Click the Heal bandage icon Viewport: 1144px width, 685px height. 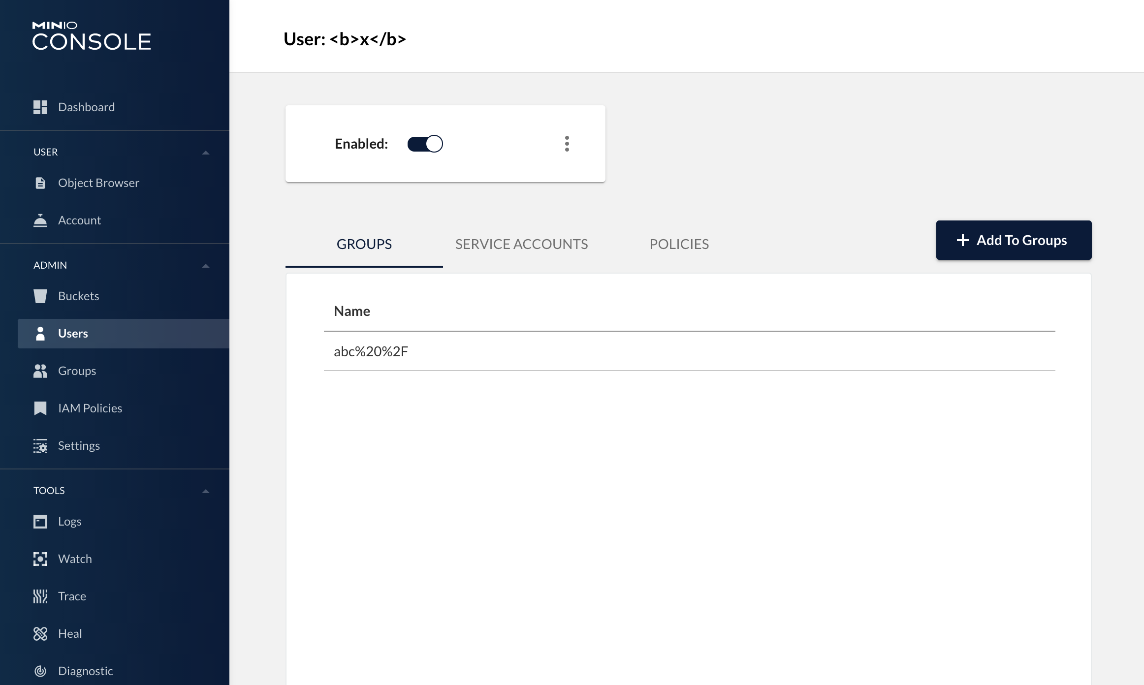(40, 634)
